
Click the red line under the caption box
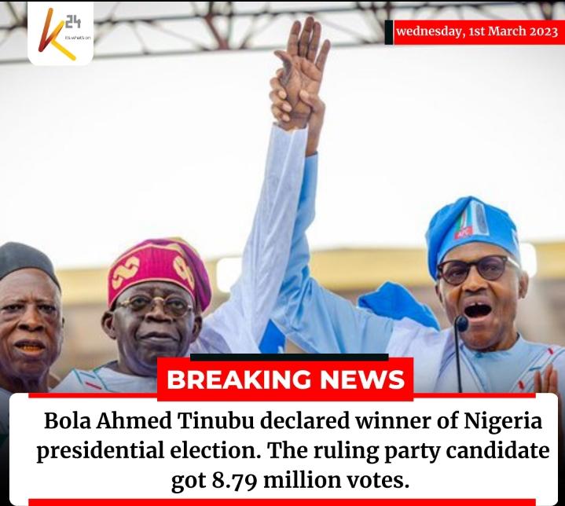click(282, 502)
